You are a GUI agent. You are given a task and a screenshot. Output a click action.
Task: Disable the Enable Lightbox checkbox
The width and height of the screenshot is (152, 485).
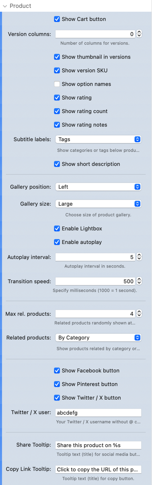click(57, 228)
